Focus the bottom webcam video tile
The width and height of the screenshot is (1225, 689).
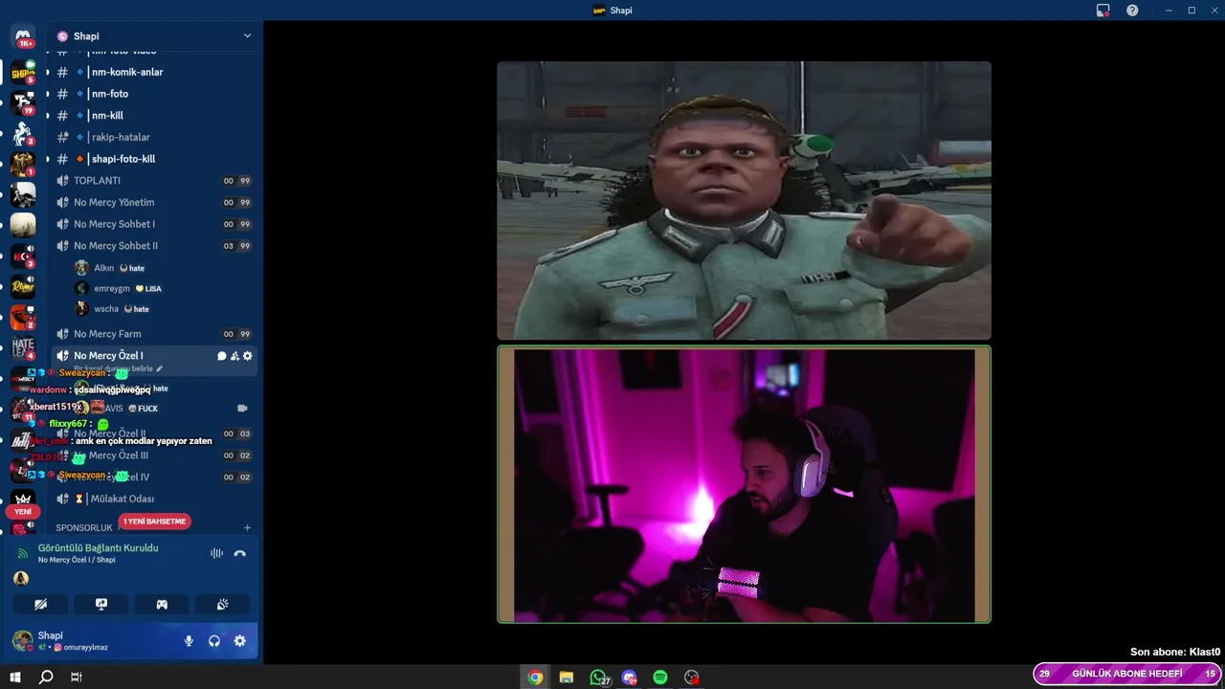pyautogui.click(x=744, y=484)
